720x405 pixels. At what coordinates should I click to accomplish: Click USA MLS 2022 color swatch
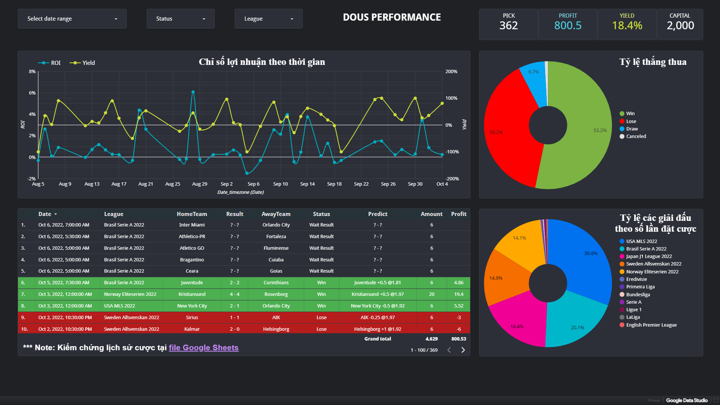click(622, 241)
